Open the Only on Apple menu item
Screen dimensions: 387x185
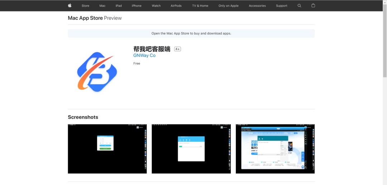coord(229,6)
